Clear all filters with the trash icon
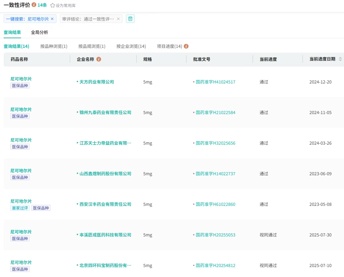344x277 pixels. pos(130,19)
